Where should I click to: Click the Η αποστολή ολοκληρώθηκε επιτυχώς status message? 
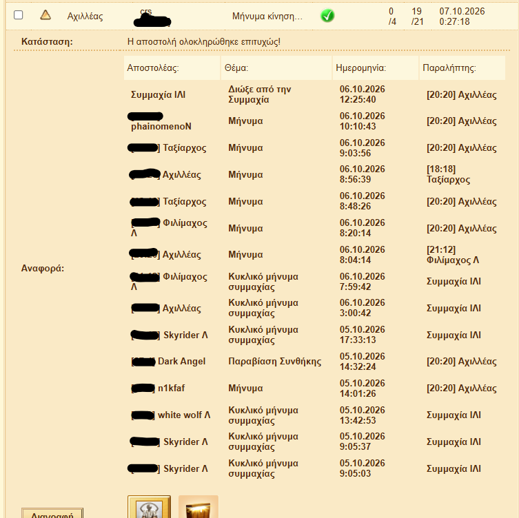(x=203, y=42)
